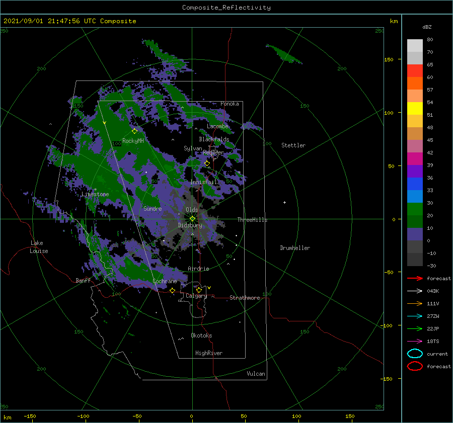Click the magenta 18TS arrow icon
Viewport: 453px width, 423px height.
pos(415,342)
